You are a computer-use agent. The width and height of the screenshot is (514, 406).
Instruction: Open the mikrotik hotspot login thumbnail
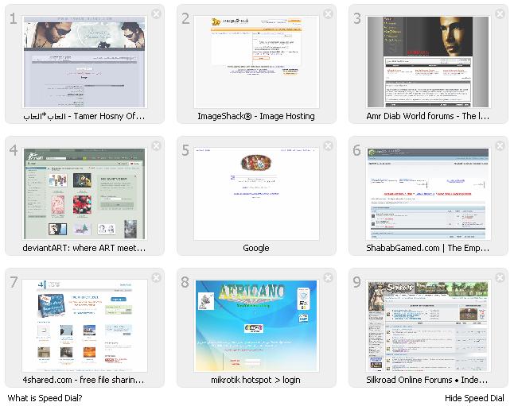point(256,326)
